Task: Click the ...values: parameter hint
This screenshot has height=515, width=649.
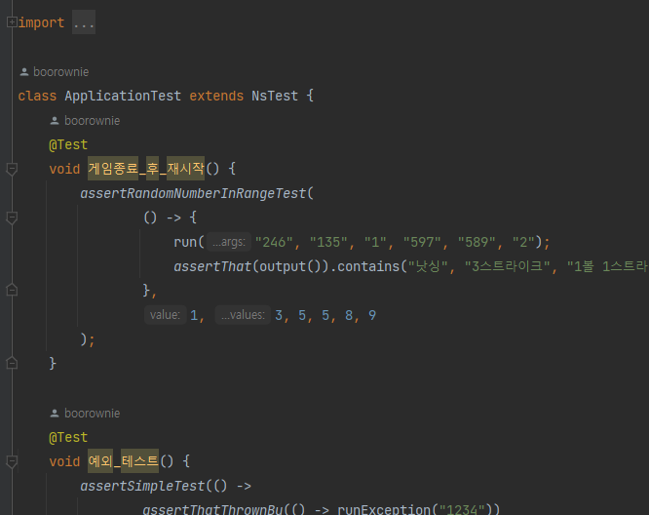Action: point(243,315)
